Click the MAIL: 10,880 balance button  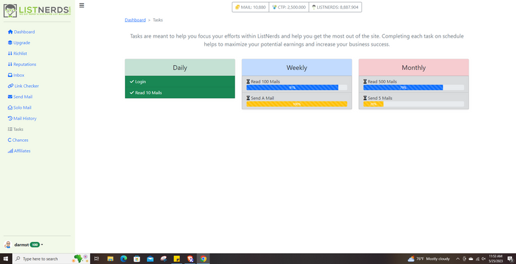251,7
